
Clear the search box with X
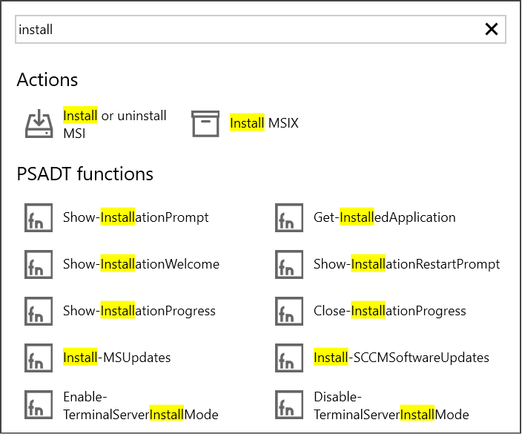pyautogui.click(x=492, y=30)
